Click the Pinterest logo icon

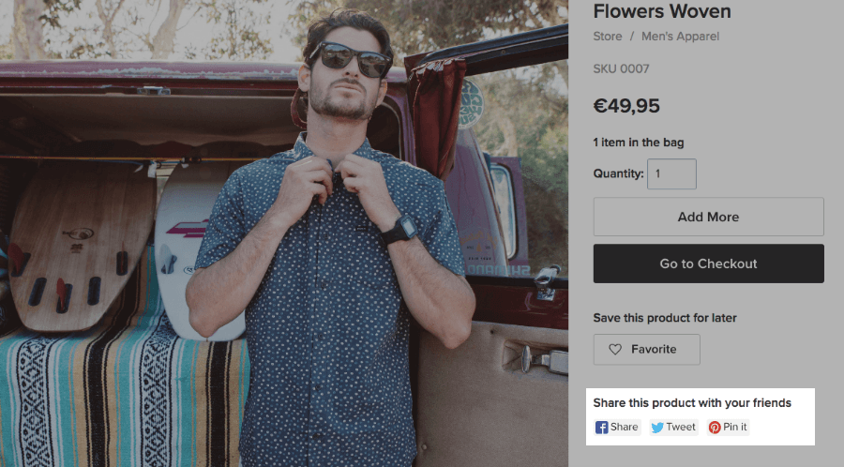[715, 428]
